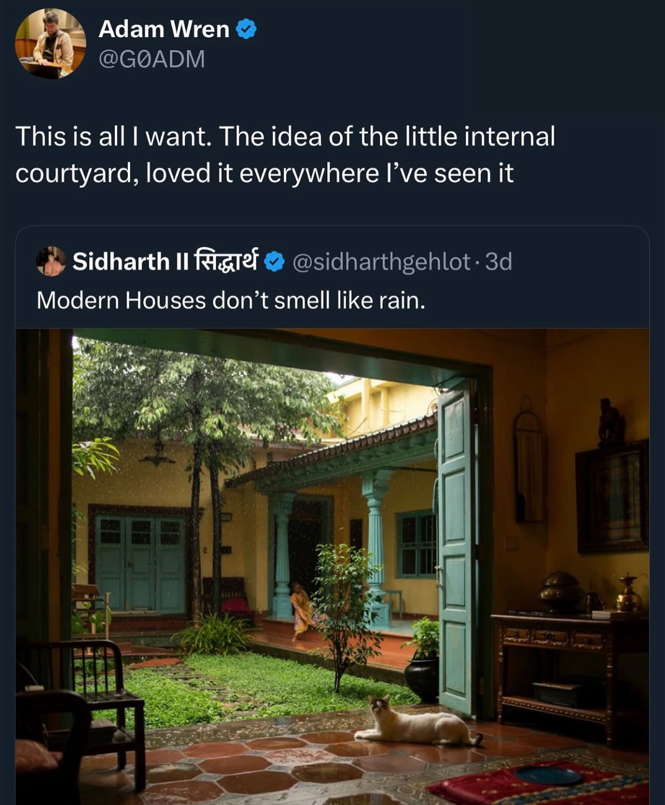Image resolution: width=665 pixels, height=805 pixels.
Task: Click the brass pot on the console table
Action: click(x=561, y=592)
